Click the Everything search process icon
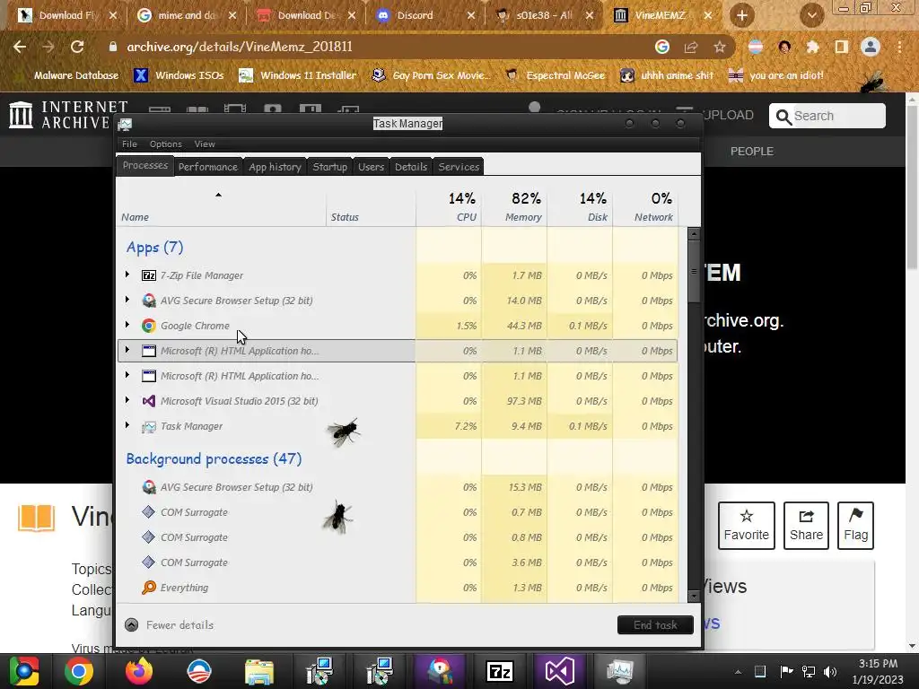919x689 pixels. (149, 588)
